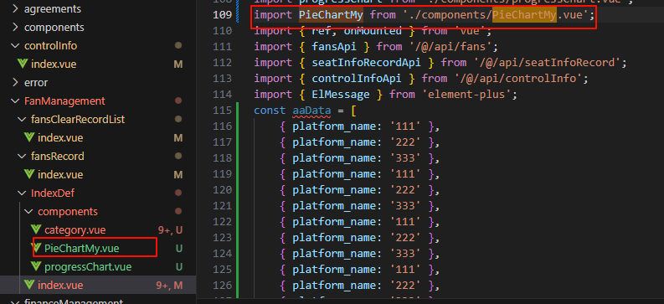Collapse the components folder under IndexDef

(x=29, y=211)
